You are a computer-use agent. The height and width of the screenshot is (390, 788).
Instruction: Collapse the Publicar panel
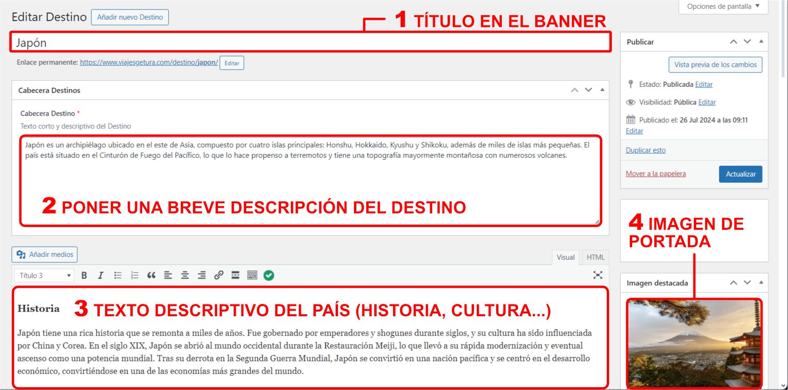pyautogui.click(x=761, y=41)
